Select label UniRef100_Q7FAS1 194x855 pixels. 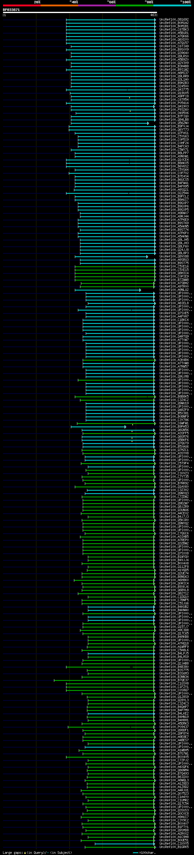[174, 133]
